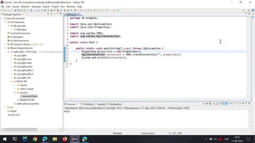Toggle Show Console When Standard Out Changes
Screen dimensions: 255x143
click(223, 104)
